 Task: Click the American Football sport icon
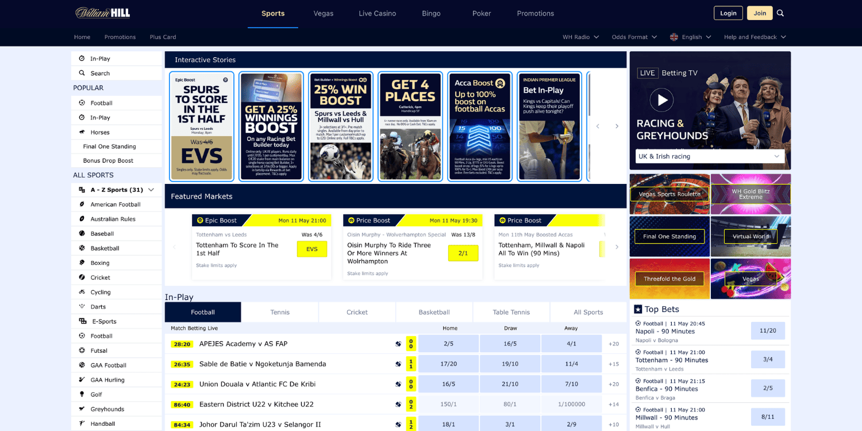(82, 205)
